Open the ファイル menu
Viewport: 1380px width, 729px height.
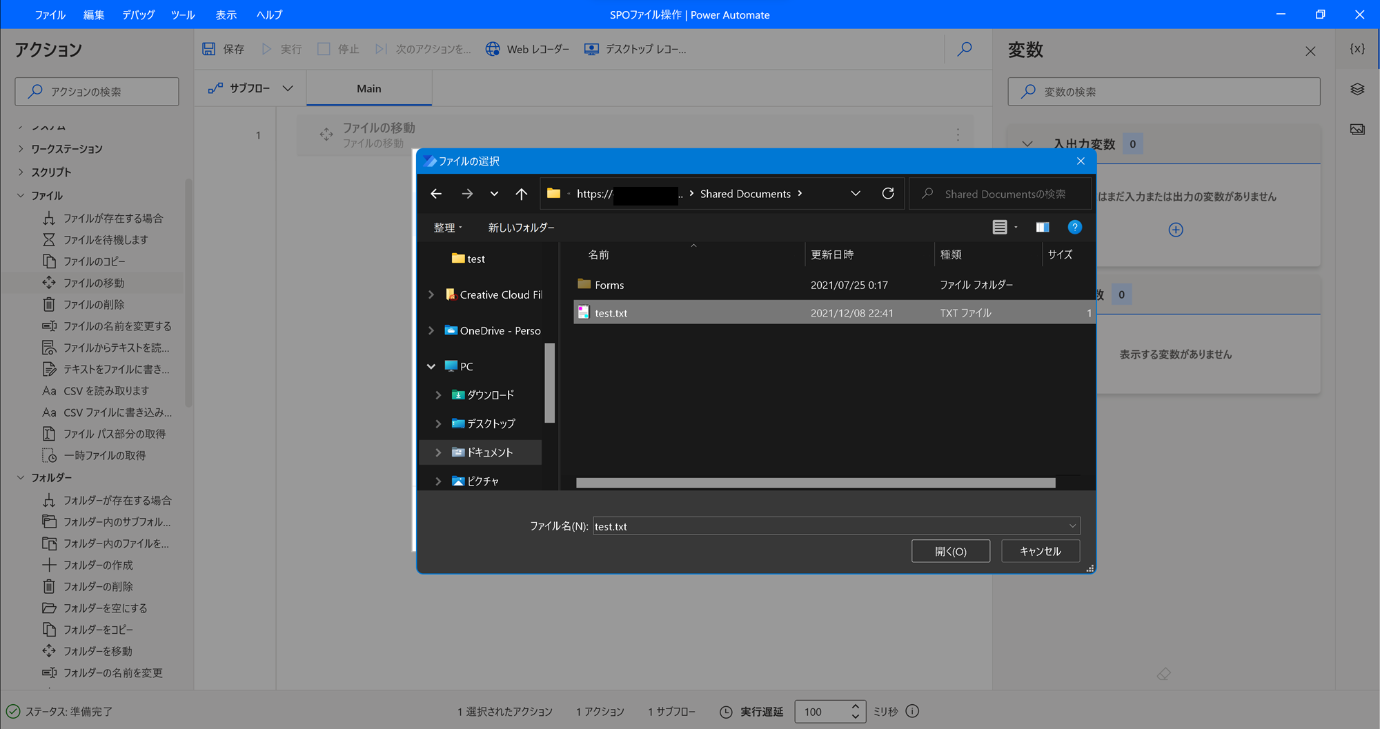click(x=50, y=14)
